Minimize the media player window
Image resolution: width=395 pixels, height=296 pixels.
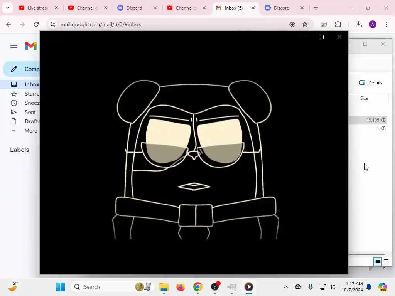tap(304, 37)
